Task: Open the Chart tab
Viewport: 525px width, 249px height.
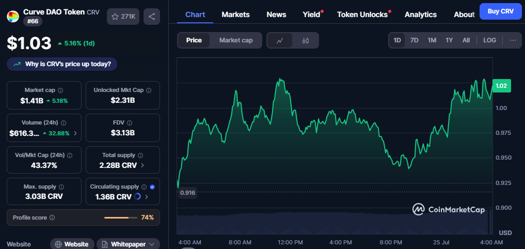Action: [195, 15]
